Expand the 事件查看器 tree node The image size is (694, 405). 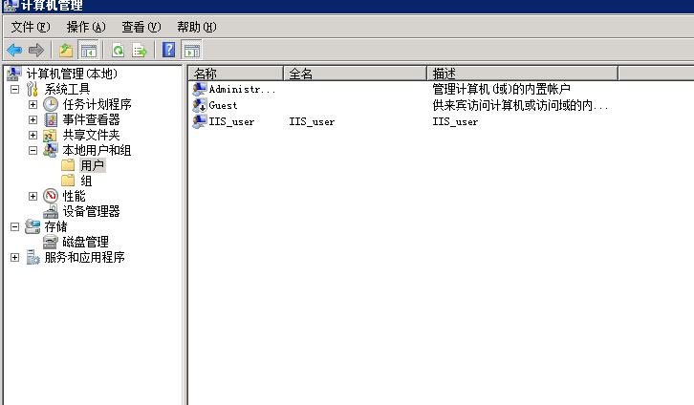(x=33, y=119)
